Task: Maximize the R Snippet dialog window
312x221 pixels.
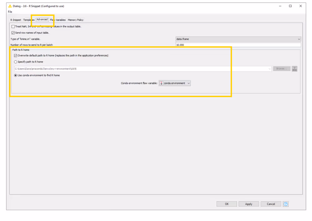Action: pyautogui.click(x=290, y=6)
